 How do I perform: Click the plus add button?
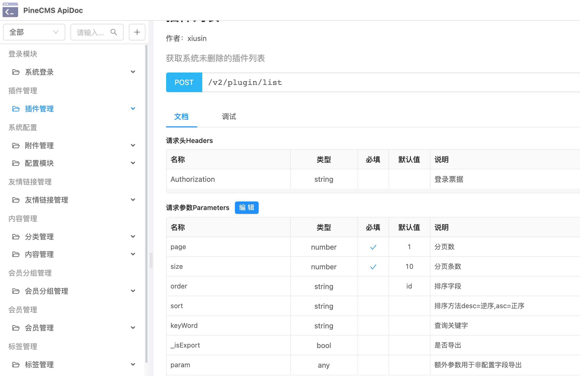137,32
